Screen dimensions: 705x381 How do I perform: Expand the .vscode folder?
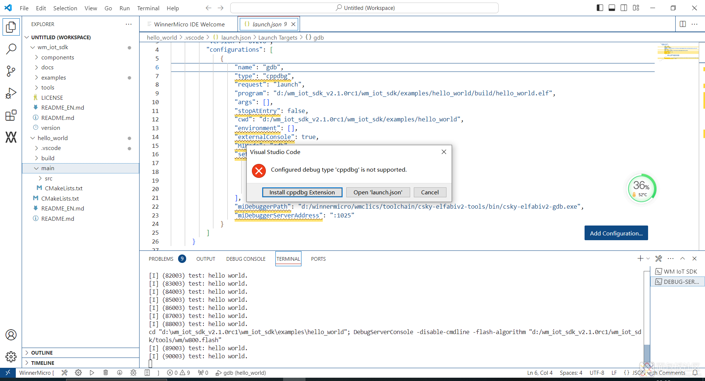80,148
